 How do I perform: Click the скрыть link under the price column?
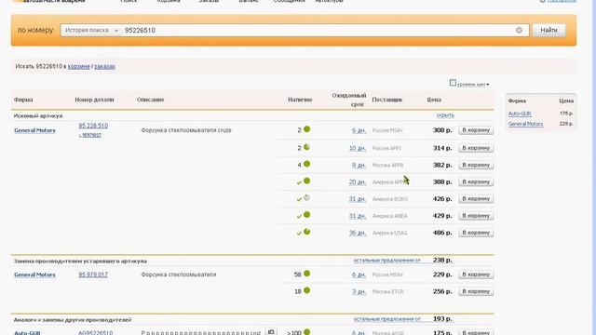pos(445,115)
